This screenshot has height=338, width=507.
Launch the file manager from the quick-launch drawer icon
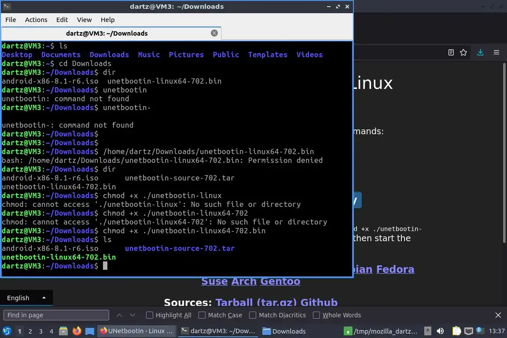[63, 331]
